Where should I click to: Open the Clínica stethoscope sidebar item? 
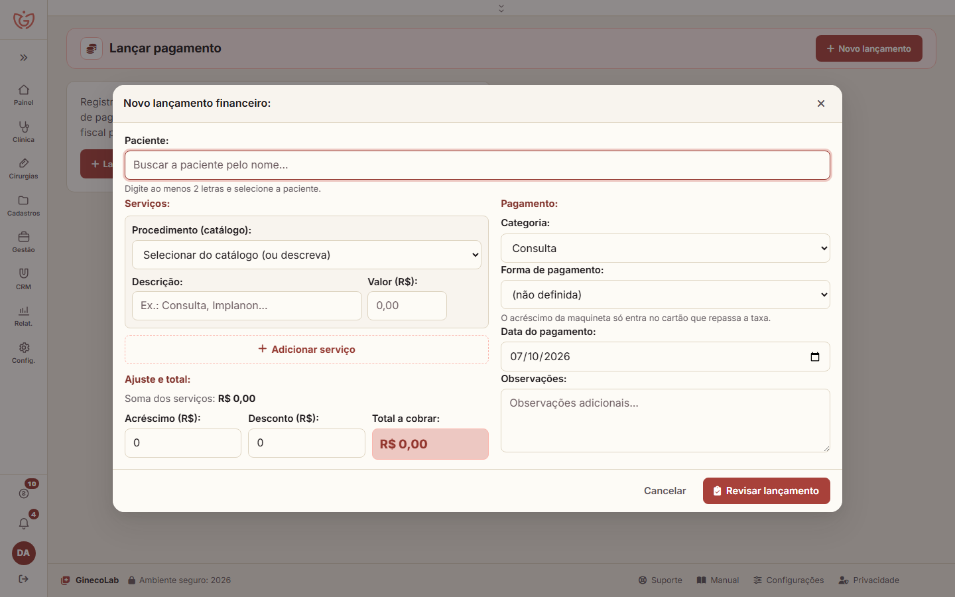click(24, 131)
